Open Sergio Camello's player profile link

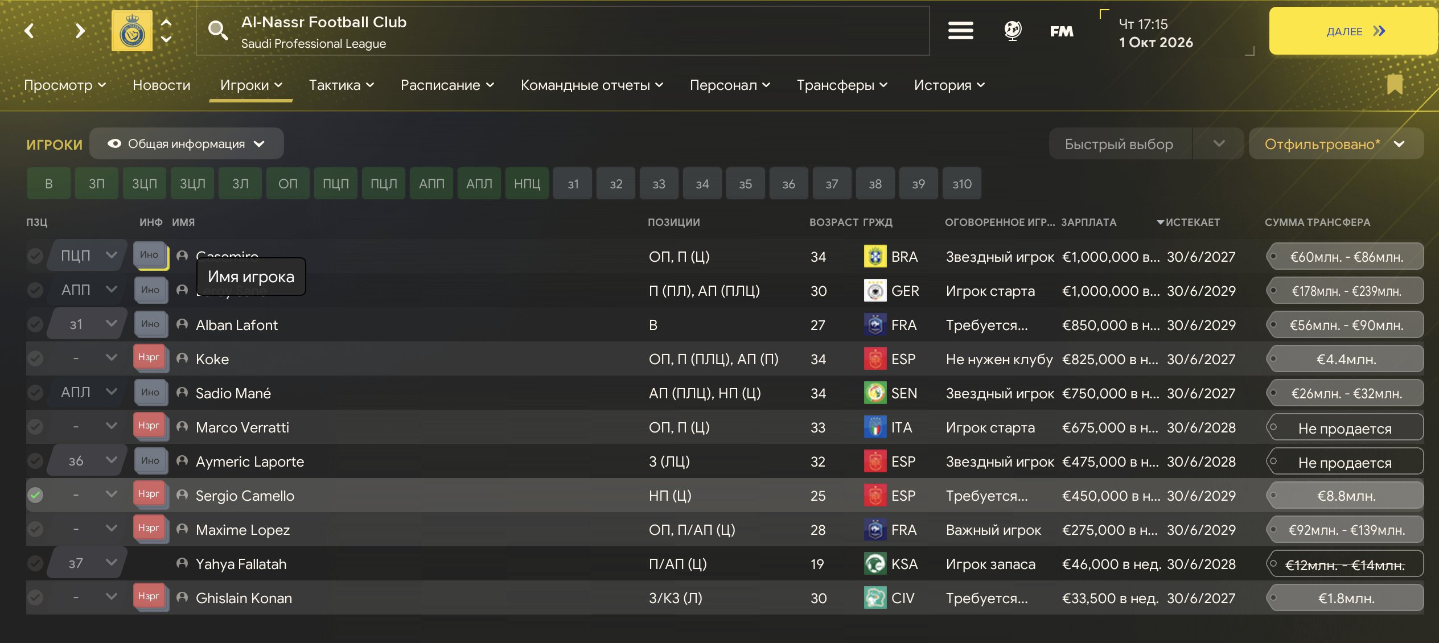(245, 496)
